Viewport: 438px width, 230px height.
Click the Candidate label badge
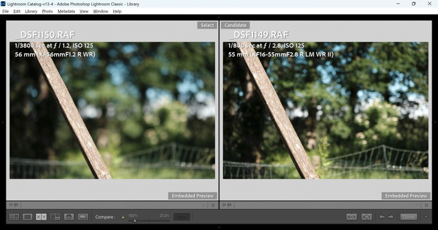pyautogui.click(x=235, y=25)
